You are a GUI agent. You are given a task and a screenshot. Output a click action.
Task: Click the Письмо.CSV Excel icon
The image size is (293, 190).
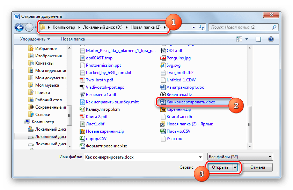163,131
